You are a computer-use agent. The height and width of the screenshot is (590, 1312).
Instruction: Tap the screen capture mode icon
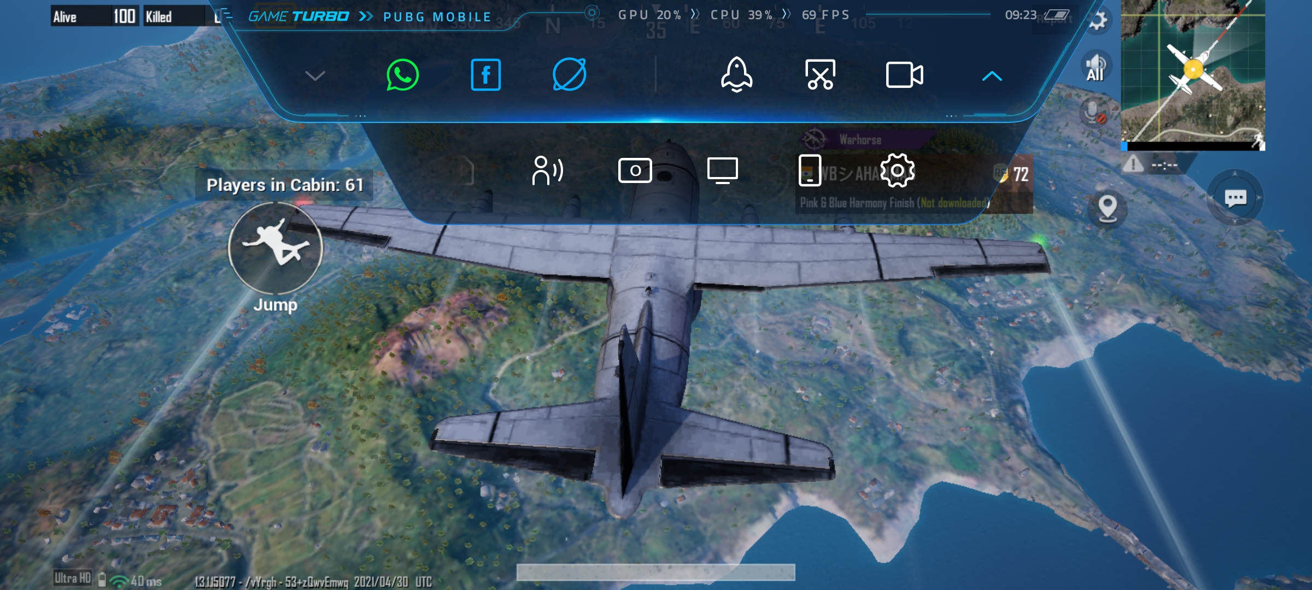635,170
